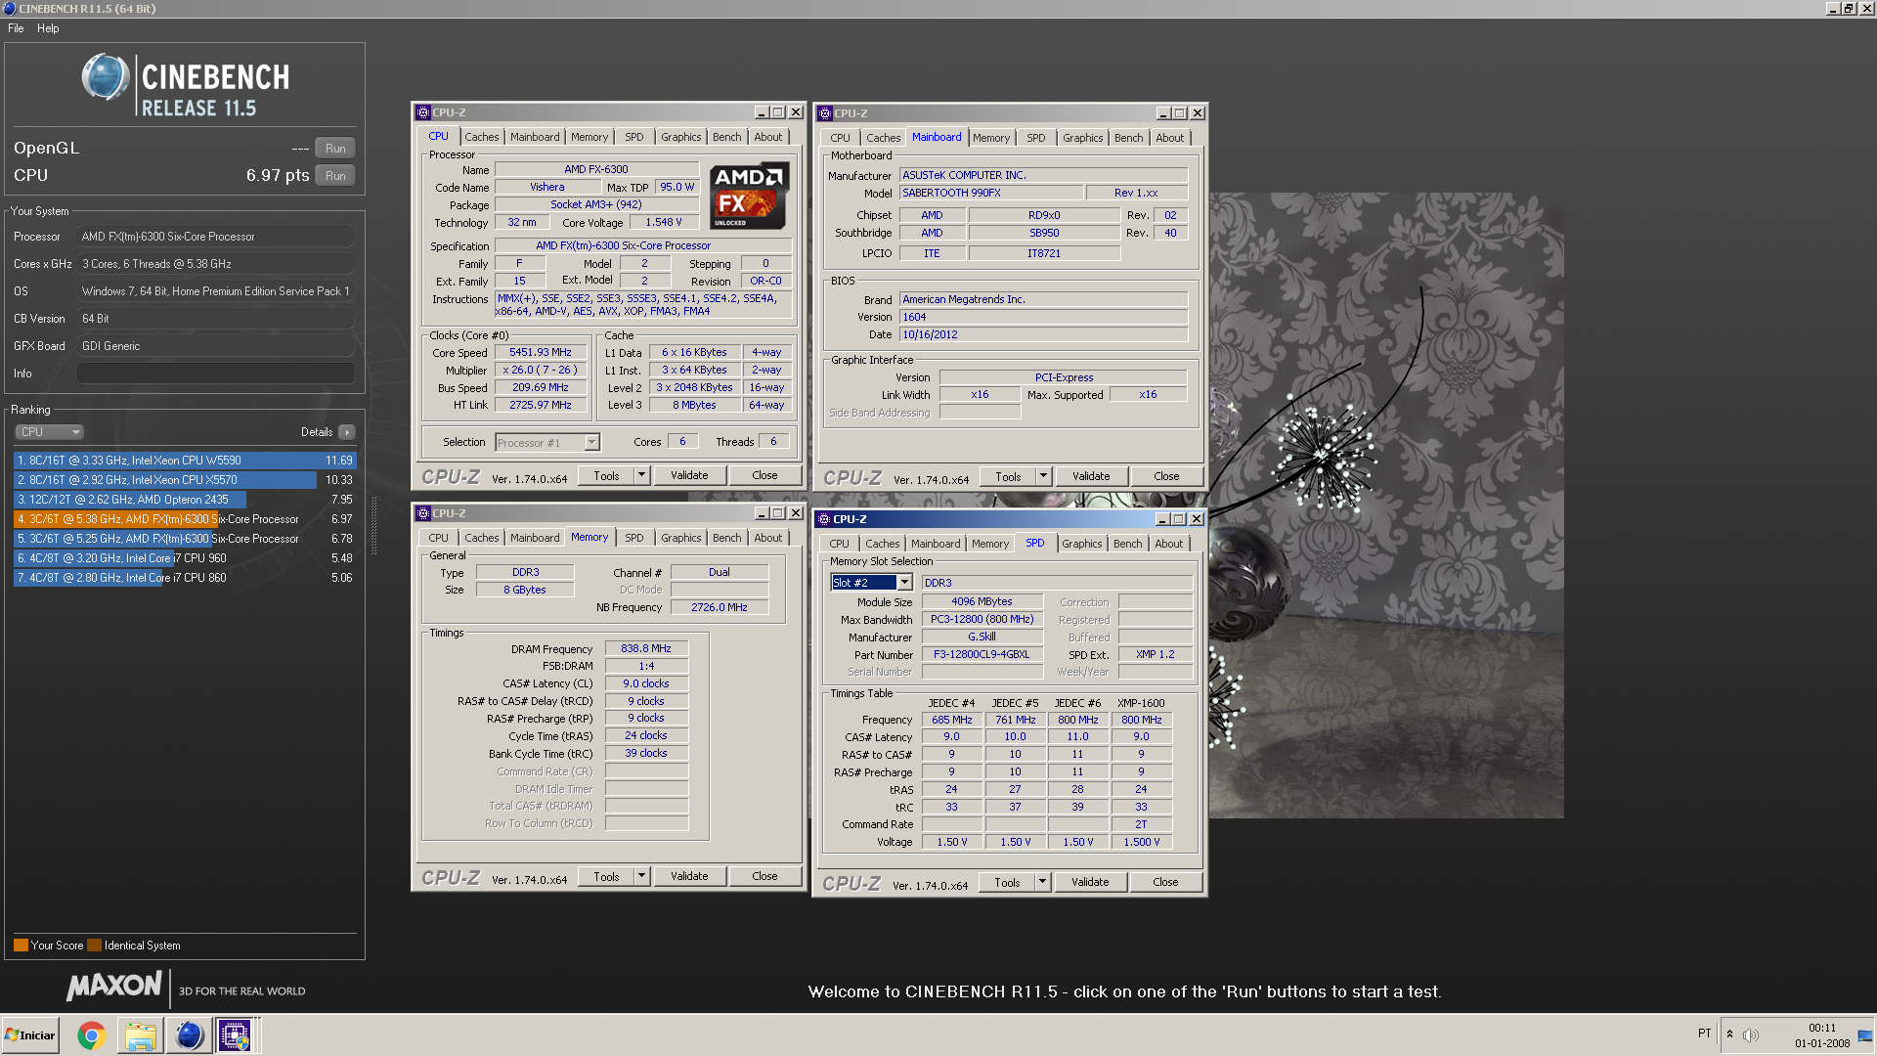Viewport: 1877px width, 1056px height.
Task: Select ranking row Intel Xeon W5590
Action: pos(185,461)
